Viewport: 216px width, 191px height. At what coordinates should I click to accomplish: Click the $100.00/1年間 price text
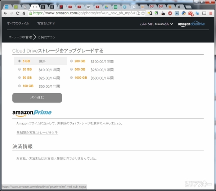pos(102,62)
